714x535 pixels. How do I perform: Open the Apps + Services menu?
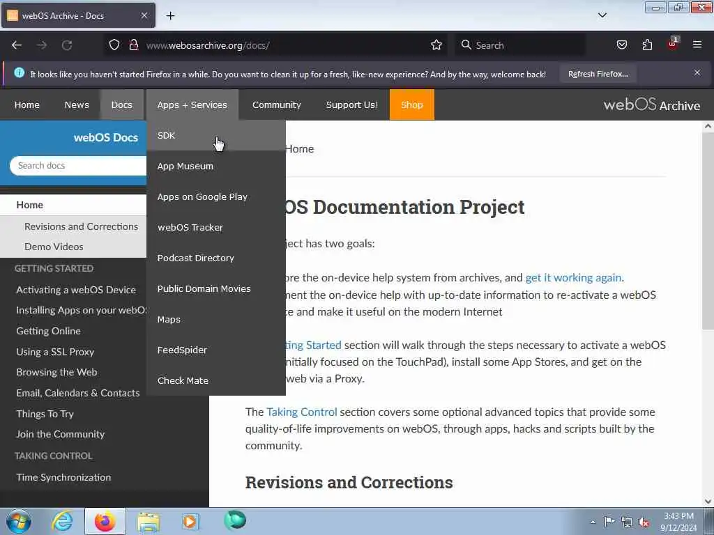click(192, 104)
